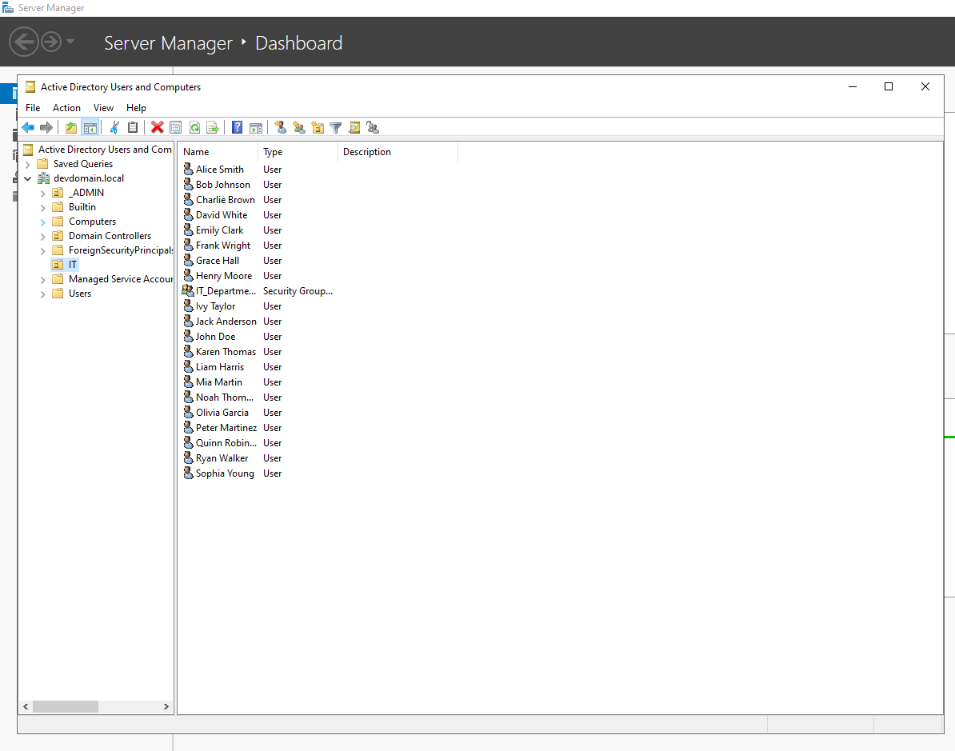The height and width of the screenshot is (751, 955).
Task: Select Active Directory Users and Computers root
Action: [105, 150]
